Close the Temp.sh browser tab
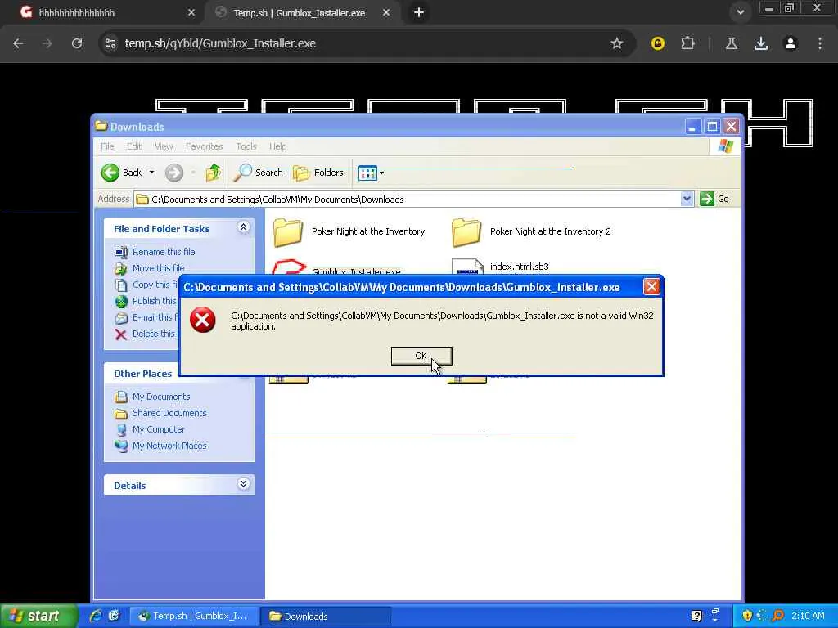 tap(386, 12)
